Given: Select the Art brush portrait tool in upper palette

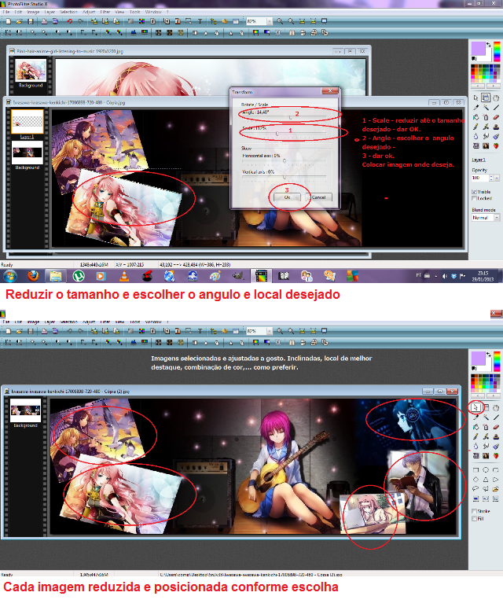Looking at the screenshot, I should point(486,146).
